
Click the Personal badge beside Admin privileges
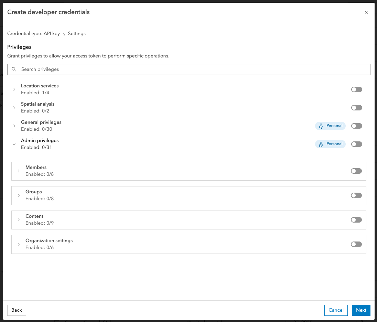pyautogui.click(x=330, y=144)
